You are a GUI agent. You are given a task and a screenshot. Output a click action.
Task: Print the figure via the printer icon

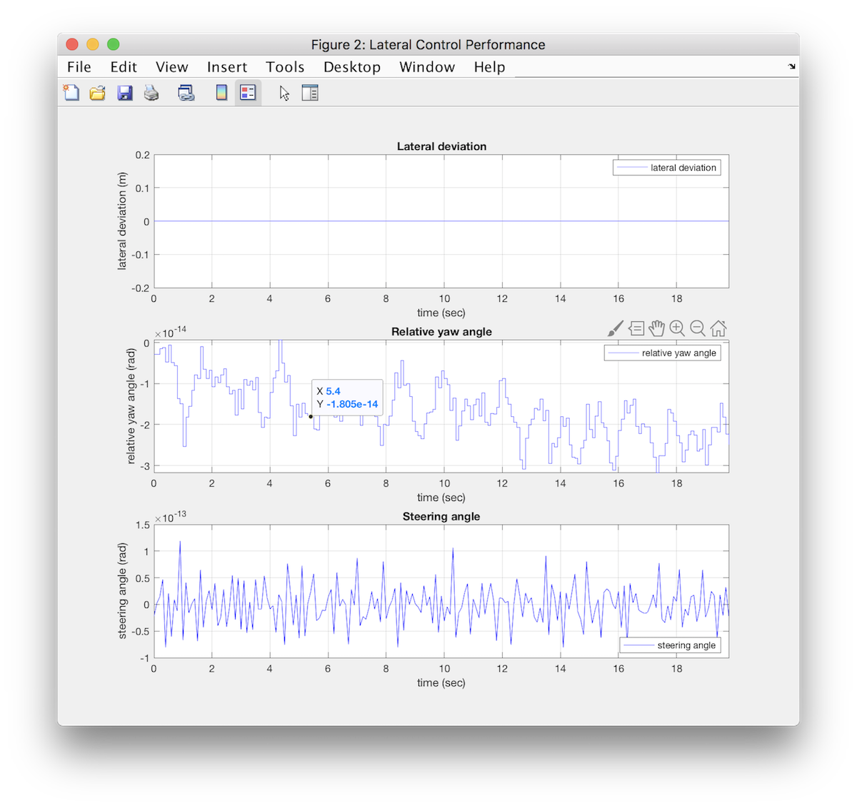[x=151, y=93]
